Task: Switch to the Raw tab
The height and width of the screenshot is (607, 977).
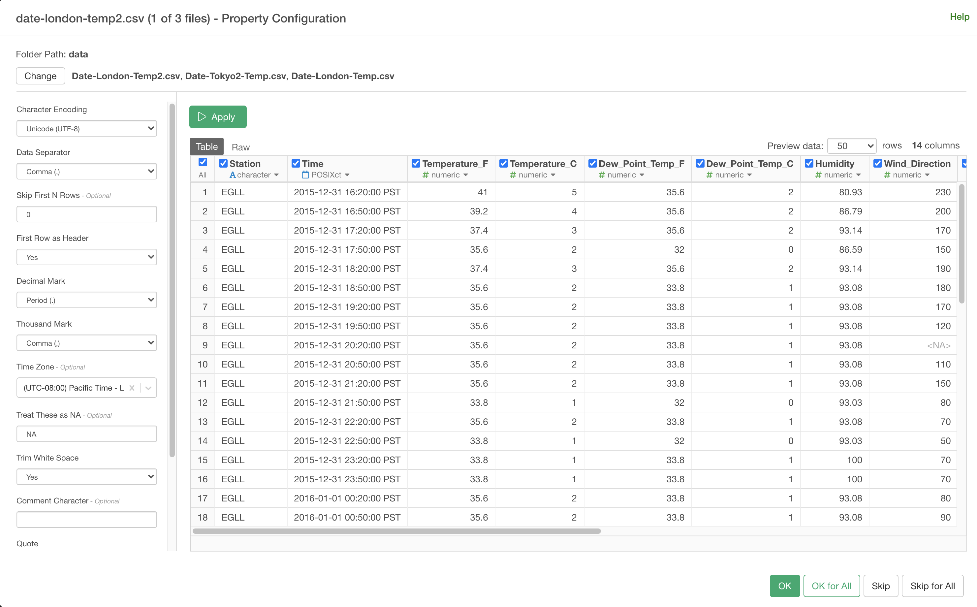Action: [x=240, y=147]
